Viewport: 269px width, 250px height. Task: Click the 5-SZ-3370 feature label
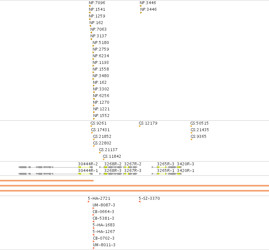(149, 198)
